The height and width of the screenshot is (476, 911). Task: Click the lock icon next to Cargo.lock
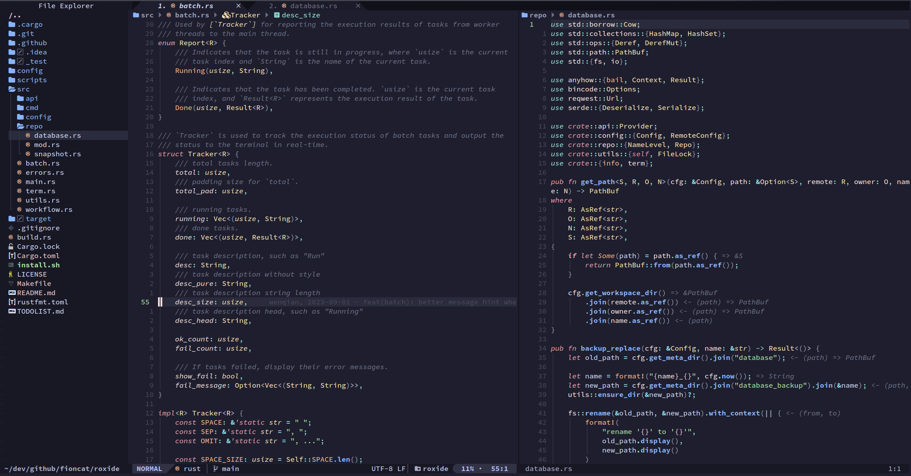click(x=11, y=246)
